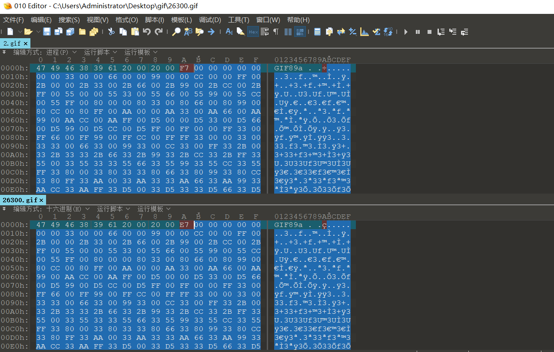Open the 帮助(H) menu
This screenshot has height=352, width=554.
tap(298, 20)
